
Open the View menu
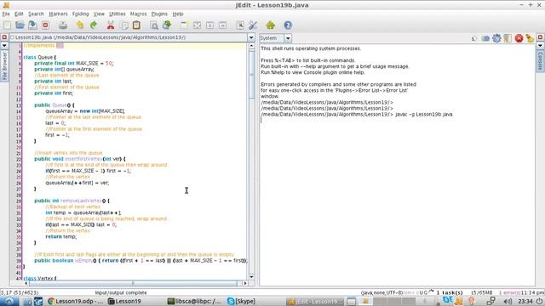[x=99, y=14]
